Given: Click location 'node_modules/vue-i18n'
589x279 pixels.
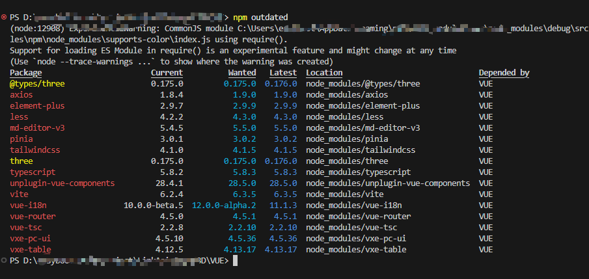Looking at the screenshot, I should pyautogui.click(x=354, y=206).
